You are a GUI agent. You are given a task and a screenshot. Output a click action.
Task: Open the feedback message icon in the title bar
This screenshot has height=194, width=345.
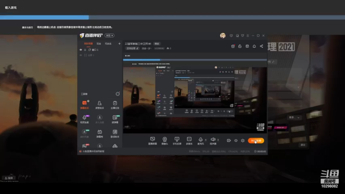click(x=231, y=36)
